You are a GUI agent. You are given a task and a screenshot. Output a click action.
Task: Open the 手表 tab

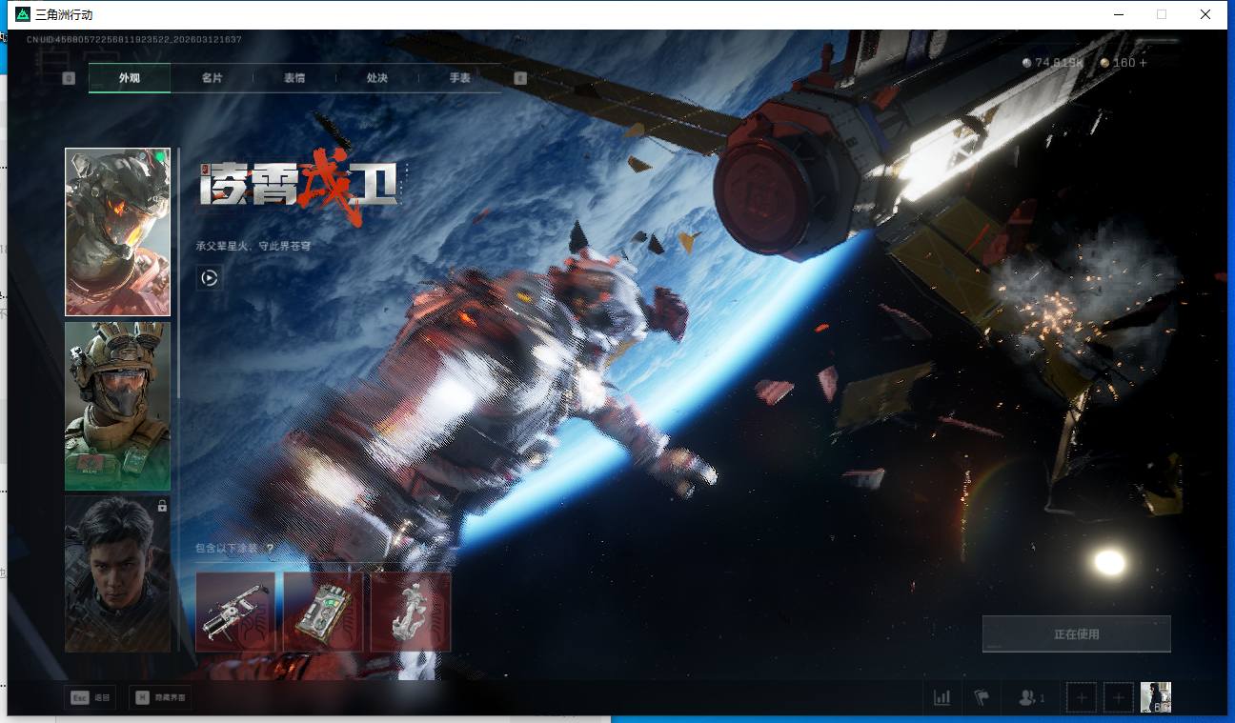pyautogui.click(x=459, y=78)
